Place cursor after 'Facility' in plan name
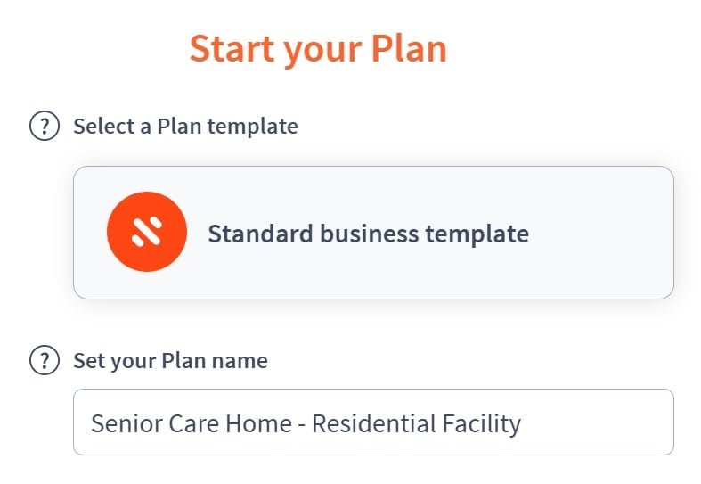The height and width of the screenshot is (484, 701). coord(522,423)
